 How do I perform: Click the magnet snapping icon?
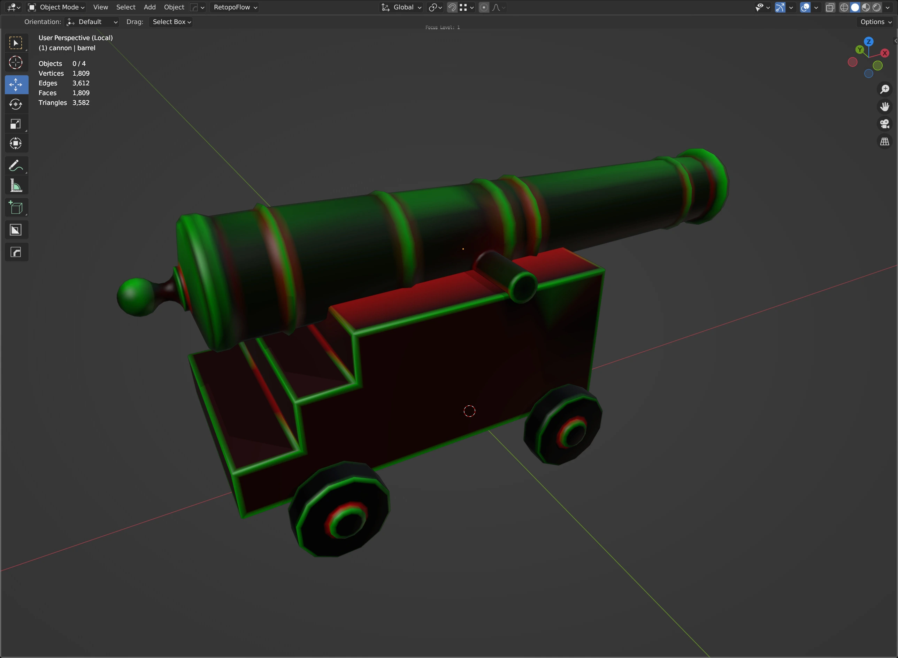click(452, 7)
